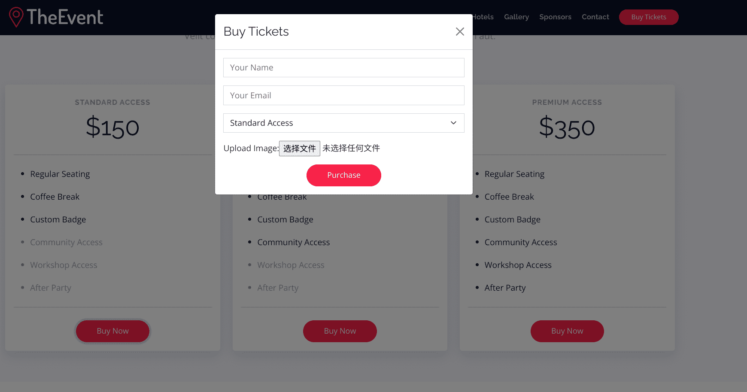The width and height of the screenshot is (747, 392).
Task: Click TheEvent map-pin logo icon
Action: 16,17
